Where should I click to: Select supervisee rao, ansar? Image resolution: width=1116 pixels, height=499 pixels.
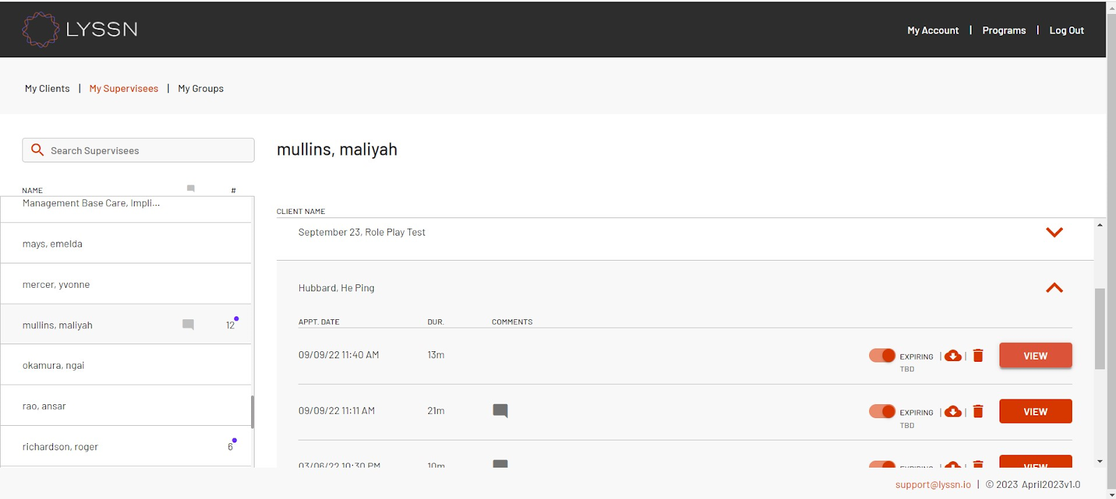126,406
